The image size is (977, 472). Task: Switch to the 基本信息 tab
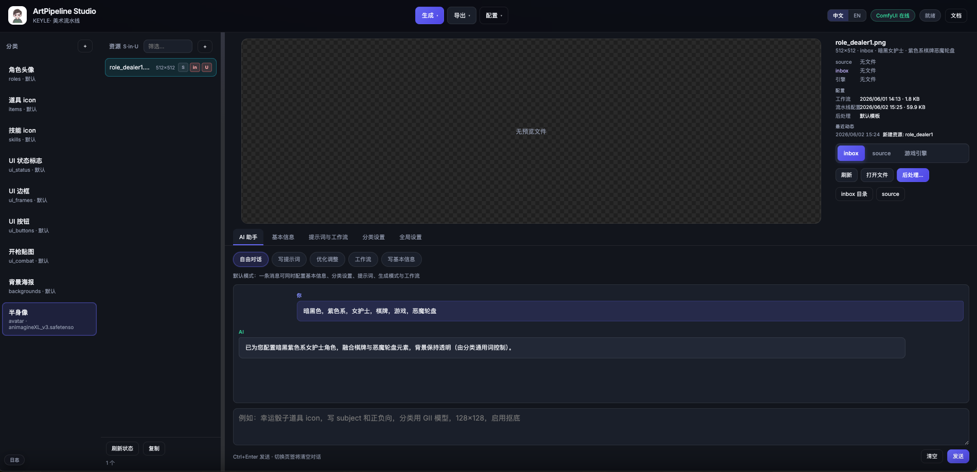[x=283, y=237]
